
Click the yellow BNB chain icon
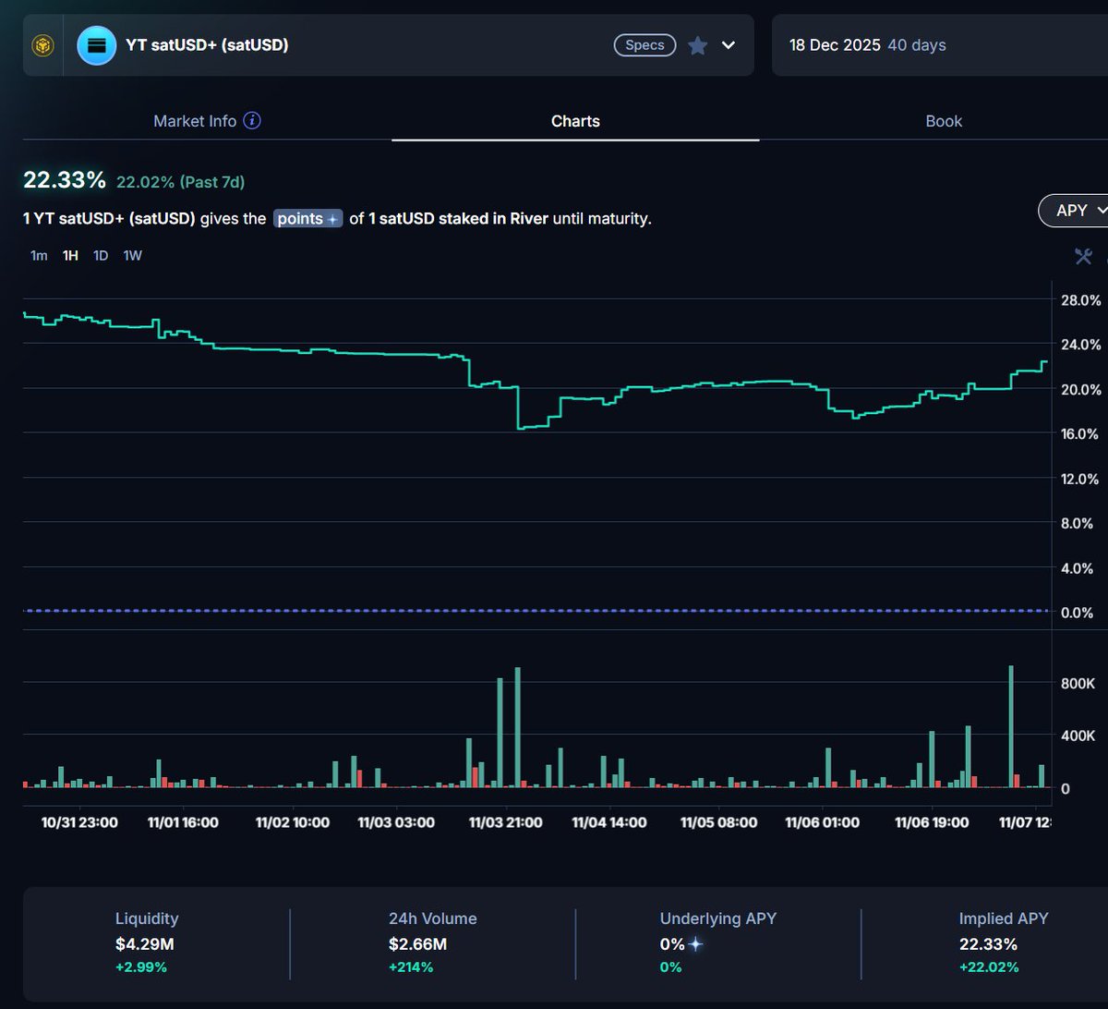coord(42,45)
